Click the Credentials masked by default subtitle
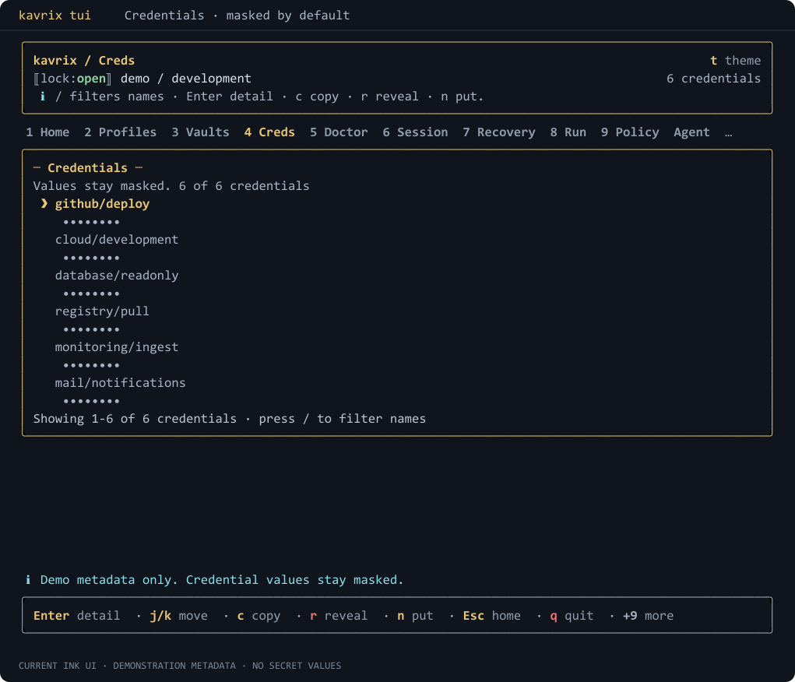Image resolution: width=795 pixels, height=682 pixels. point(237,16)
